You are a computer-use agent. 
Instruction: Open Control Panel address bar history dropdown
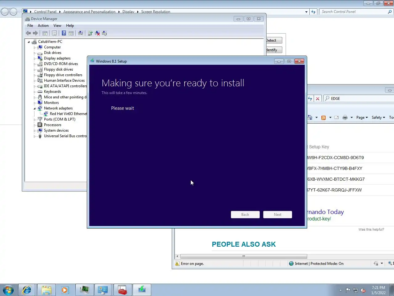tap(306, 12)
